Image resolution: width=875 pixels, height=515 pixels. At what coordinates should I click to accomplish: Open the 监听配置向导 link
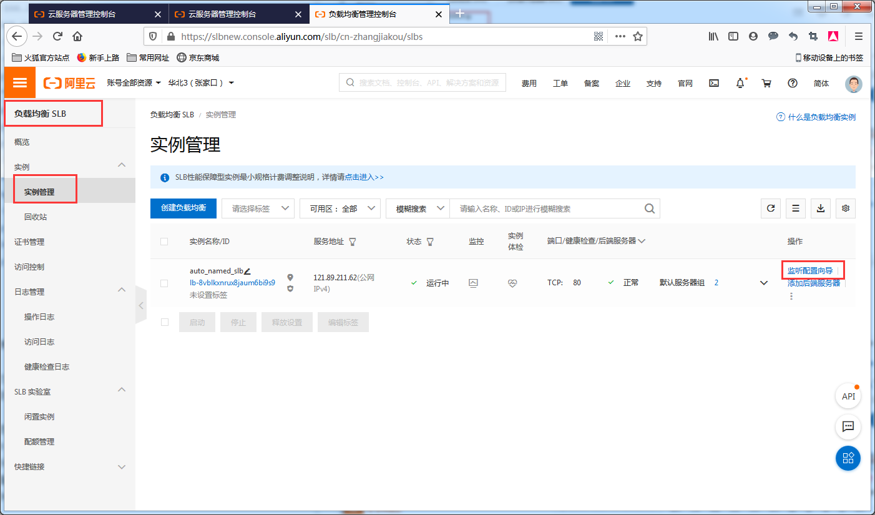[812, 269]
